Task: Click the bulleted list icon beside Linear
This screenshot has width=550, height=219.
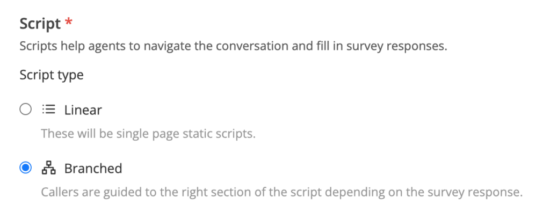Action: tap(49, 110)
